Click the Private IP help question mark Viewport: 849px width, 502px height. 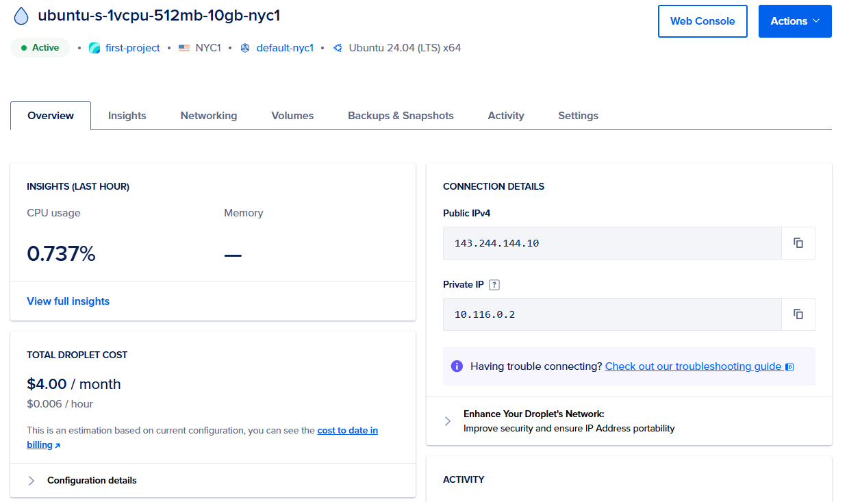(x=494, y=285)
